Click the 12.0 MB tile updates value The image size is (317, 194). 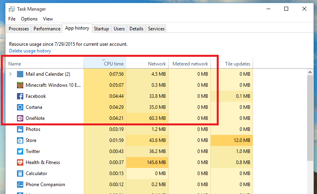(x=242, y=140)
